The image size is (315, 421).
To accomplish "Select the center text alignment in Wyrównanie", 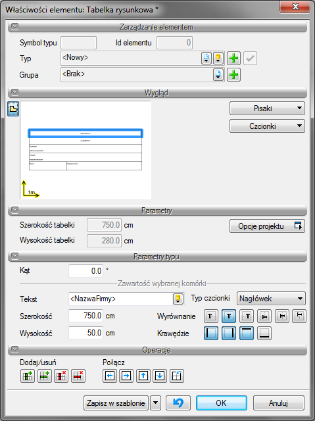I will 229,316.
